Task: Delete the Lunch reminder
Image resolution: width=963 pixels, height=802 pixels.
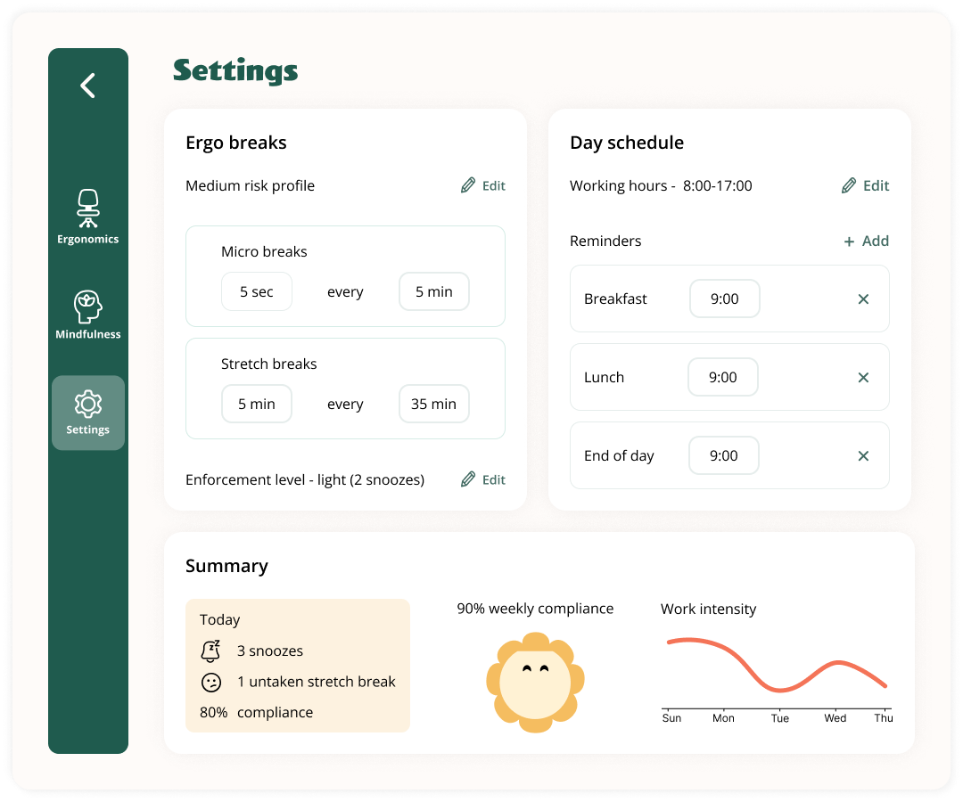Action: [863, 377]
